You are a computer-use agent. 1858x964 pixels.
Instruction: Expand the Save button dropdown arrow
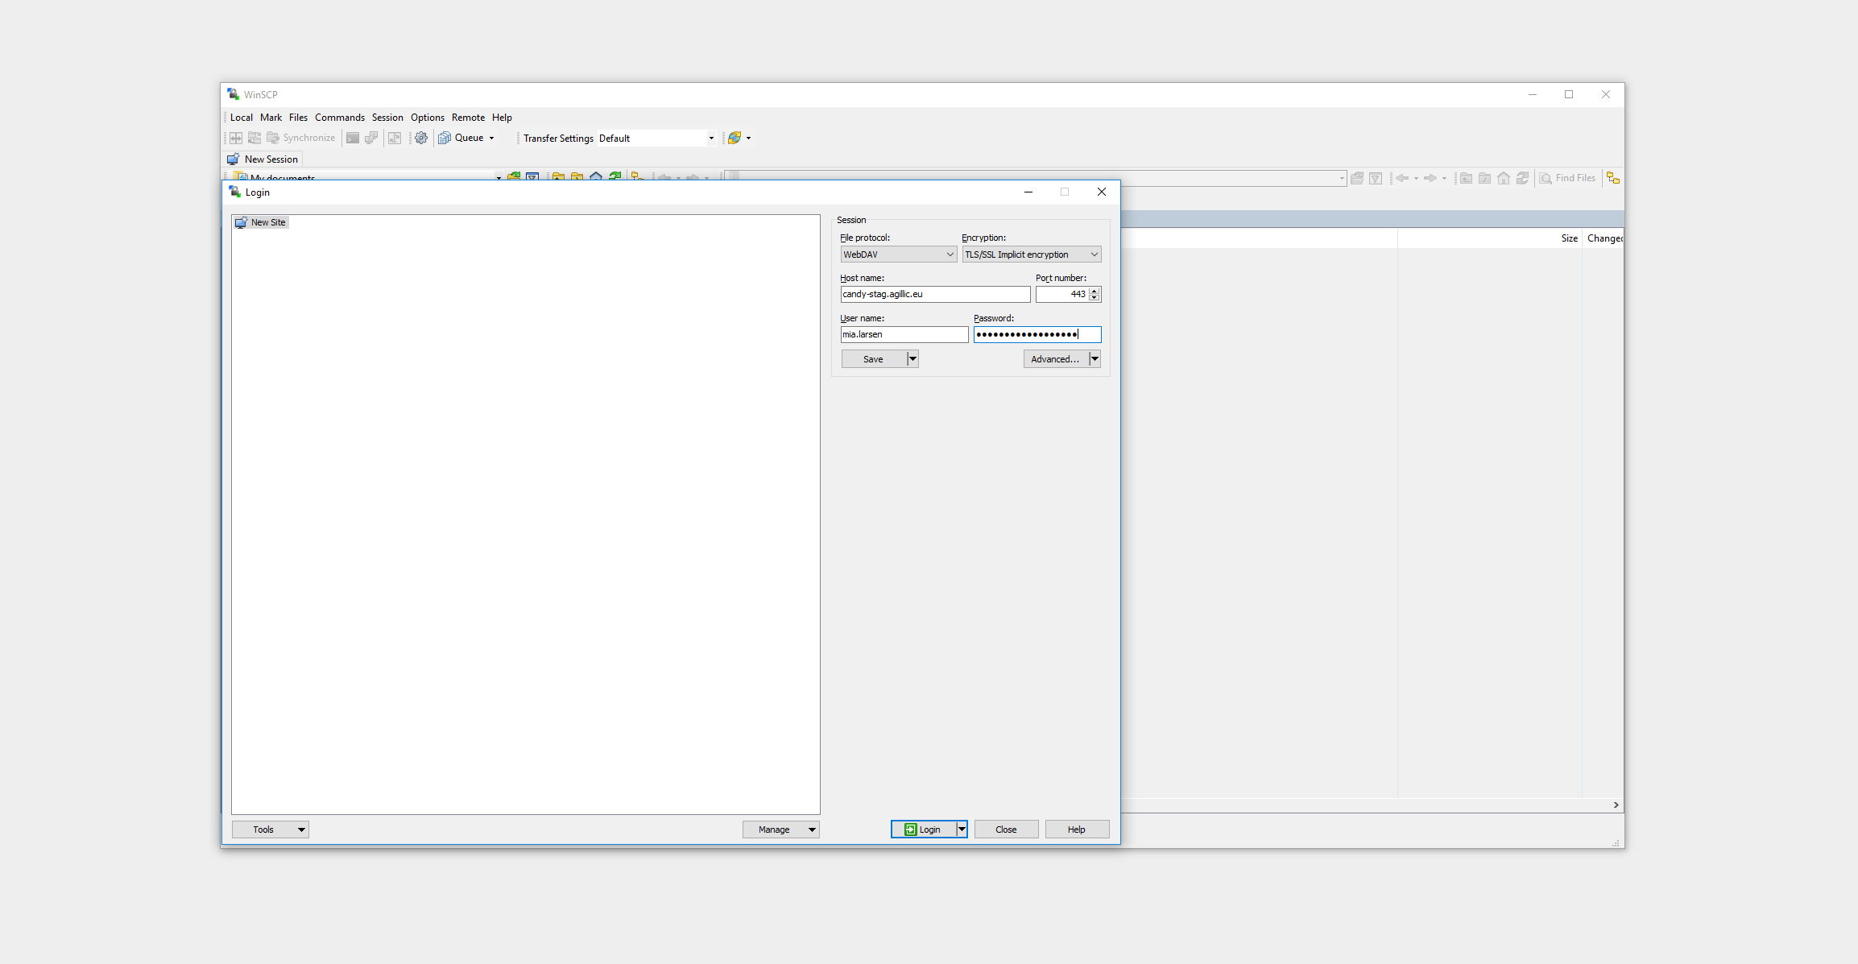click(912, 359)
